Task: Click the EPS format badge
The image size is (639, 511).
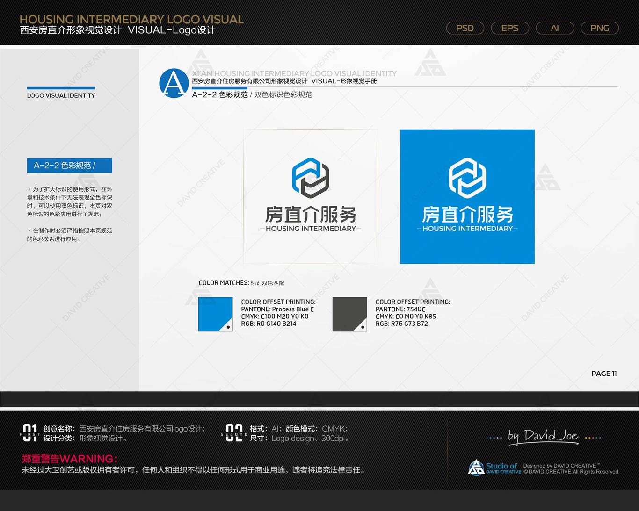Action: pos(510,28)
